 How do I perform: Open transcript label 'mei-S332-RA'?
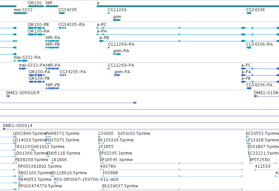[x=27, y=57]
